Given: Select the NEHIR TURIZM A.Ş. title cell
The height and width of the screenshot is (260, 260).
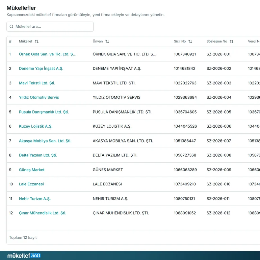Looking at the screenshot, I should click(x=110, y=199).
